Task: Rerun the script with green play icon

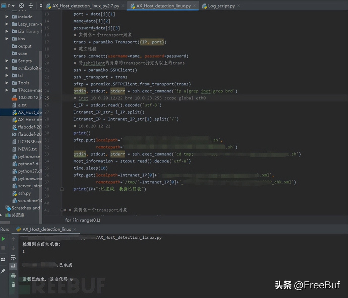Action: 3,239
